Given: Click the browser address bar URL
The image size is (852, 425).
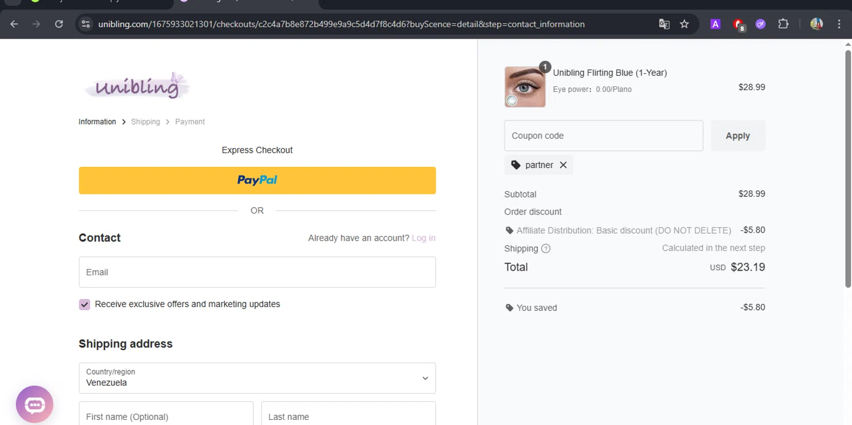Looking at the screenshot, I should pos(341,24).
